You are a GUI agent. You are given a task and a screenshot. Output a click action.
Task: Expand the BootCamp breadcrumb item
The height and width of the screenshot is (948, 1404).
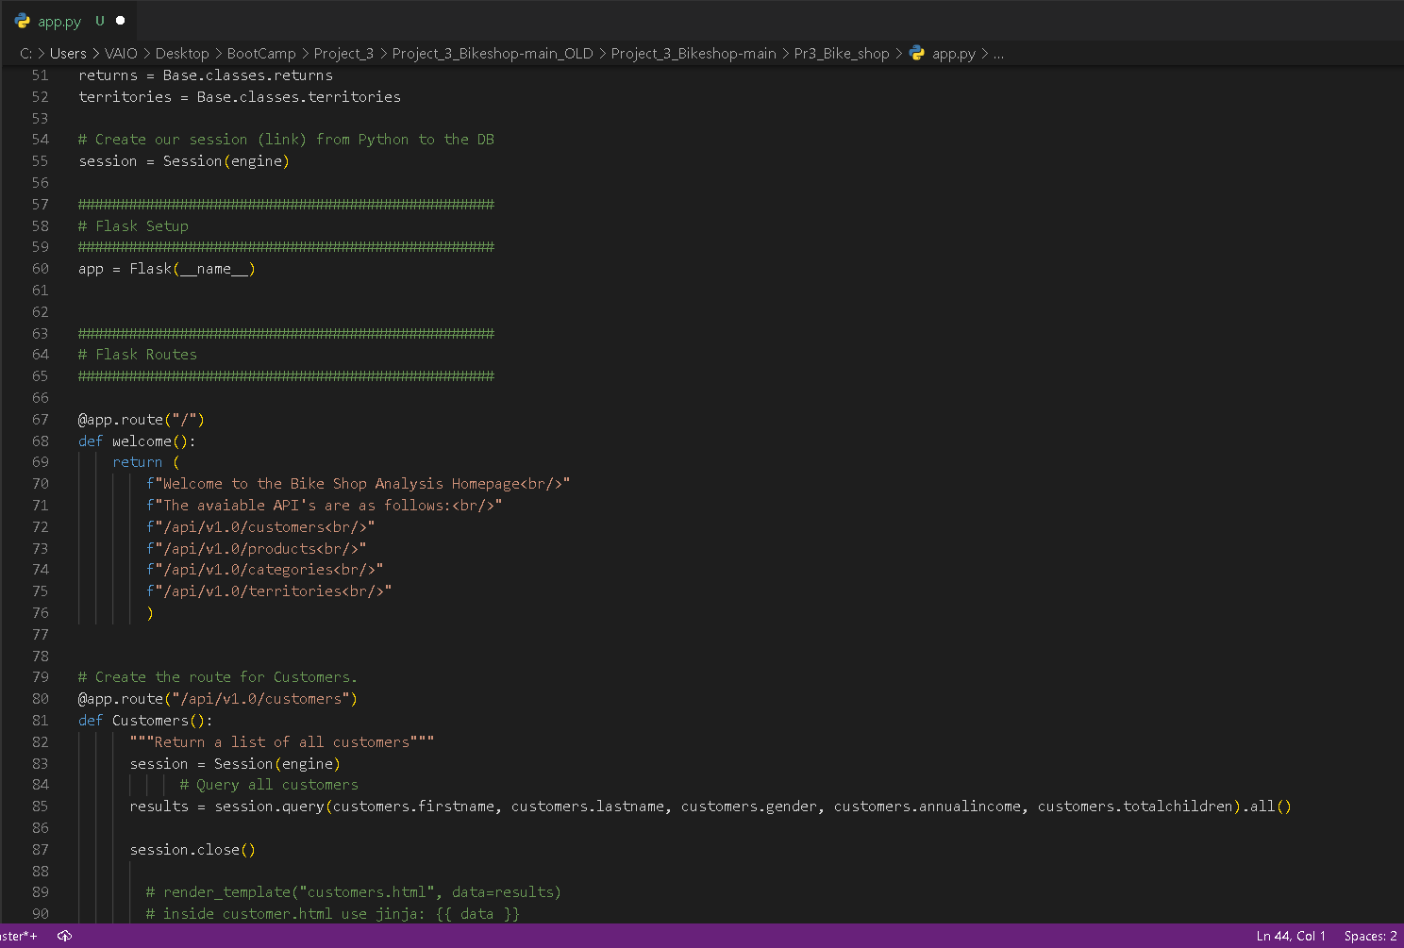261,54
